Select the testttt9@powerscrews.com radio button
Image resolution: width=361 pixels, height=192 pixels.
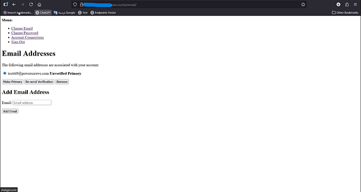(5, 73)
